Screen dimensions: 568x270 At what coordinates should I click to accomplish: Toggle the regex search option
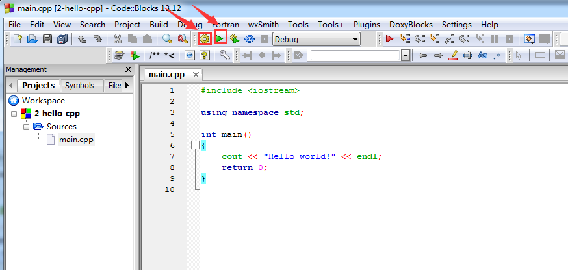(x=497, y=55)
